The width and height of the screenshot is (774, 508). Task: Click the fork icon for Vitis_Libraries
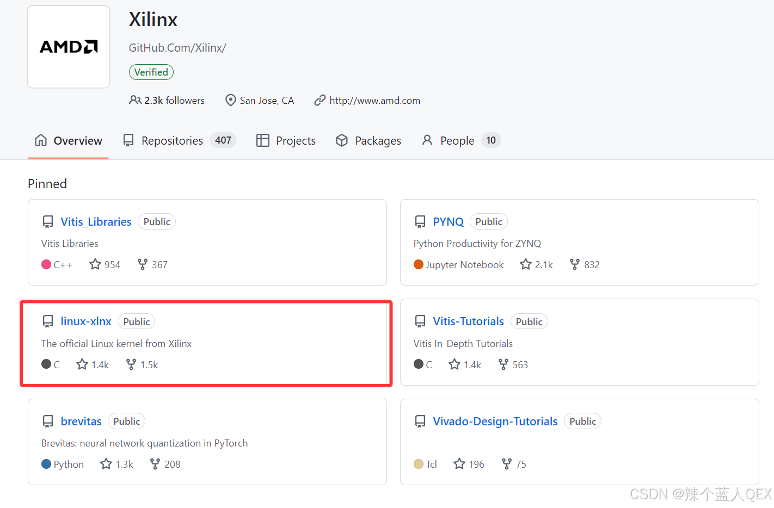[143, 264]
